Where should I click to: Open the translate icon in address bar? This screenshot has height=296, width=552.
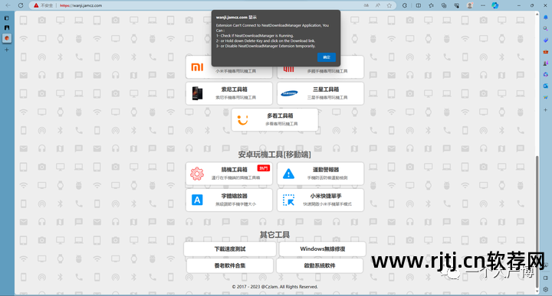pyautogui.click(x=366, y=5)
